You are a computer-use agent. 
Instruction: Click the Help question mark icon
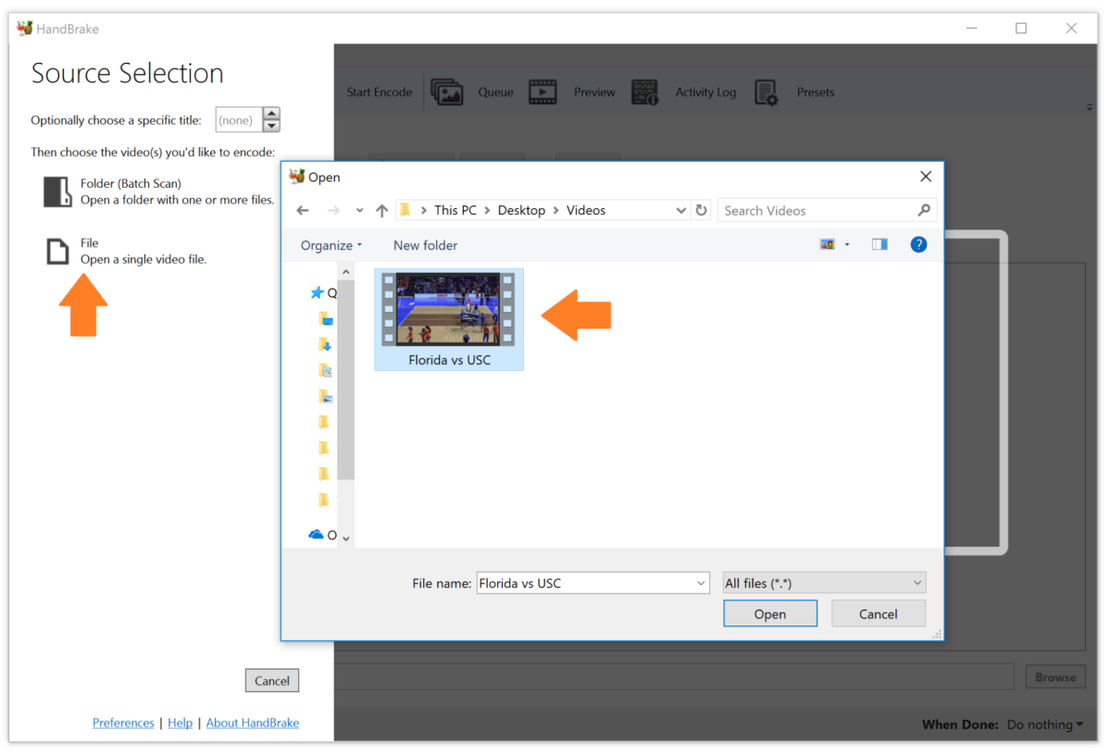[x=918, y=245]
